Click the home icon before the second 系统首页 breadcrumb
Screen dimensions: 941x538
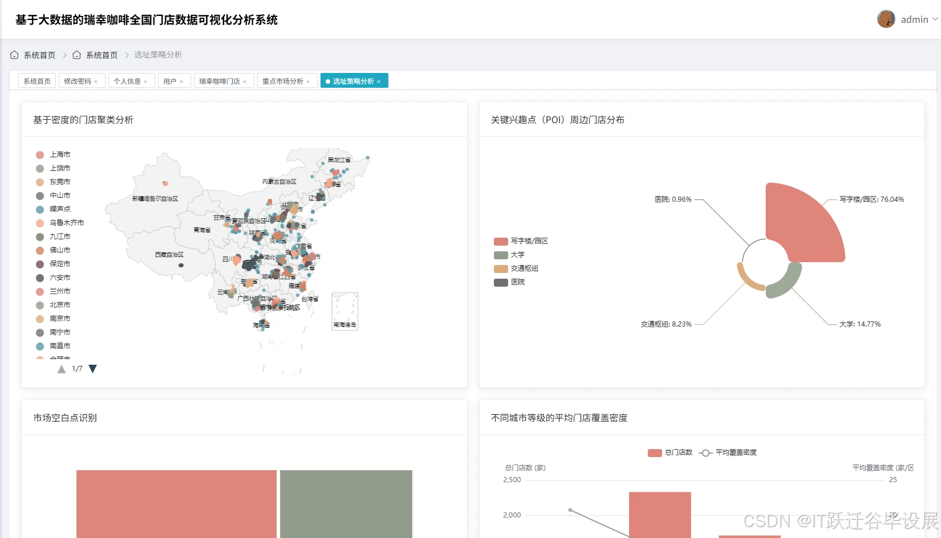pos(76,55)
